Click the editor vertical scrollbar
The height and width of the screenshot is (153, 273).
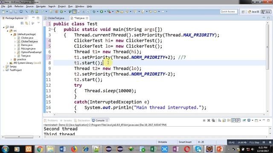coord(267,47)
